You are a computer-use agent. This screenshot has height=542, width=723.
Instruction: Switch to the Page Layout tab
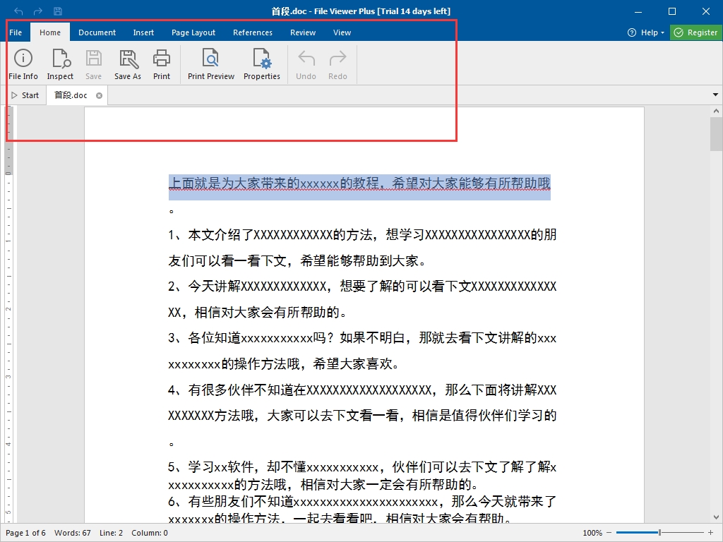193,32
